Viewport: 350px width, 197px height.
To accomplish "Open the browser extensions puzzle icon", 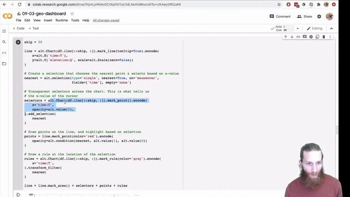I will (x=318, y=4).
